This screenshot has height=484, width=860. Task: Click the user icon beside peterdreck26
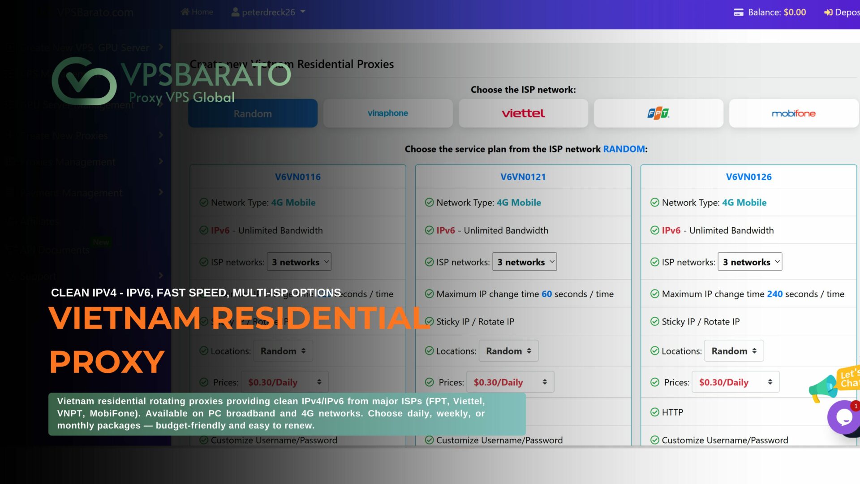coord(235,12)
